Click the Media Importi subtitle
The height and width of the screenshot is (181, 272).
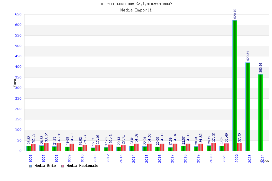click(x=136, y=10)
